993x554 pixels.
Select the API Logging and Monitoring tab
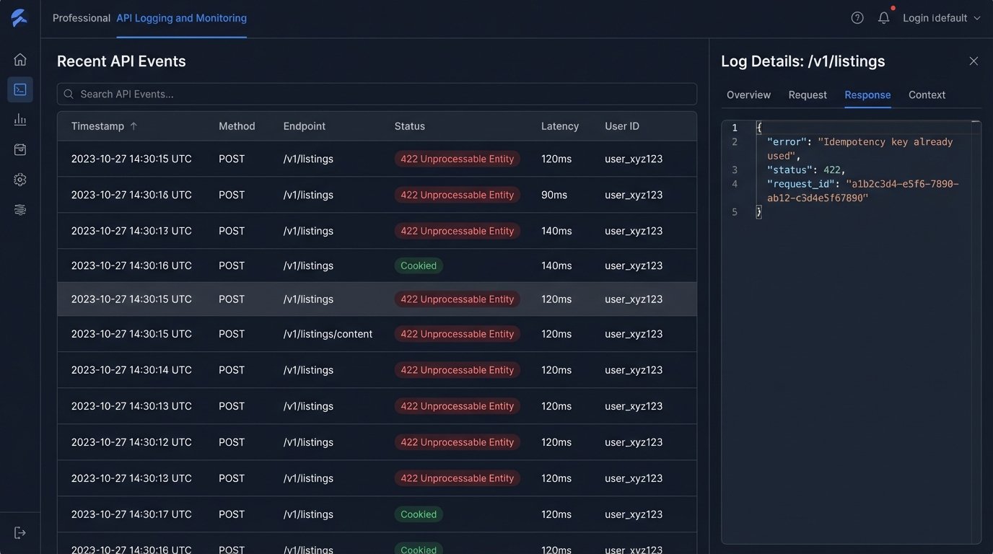point(181,18)
